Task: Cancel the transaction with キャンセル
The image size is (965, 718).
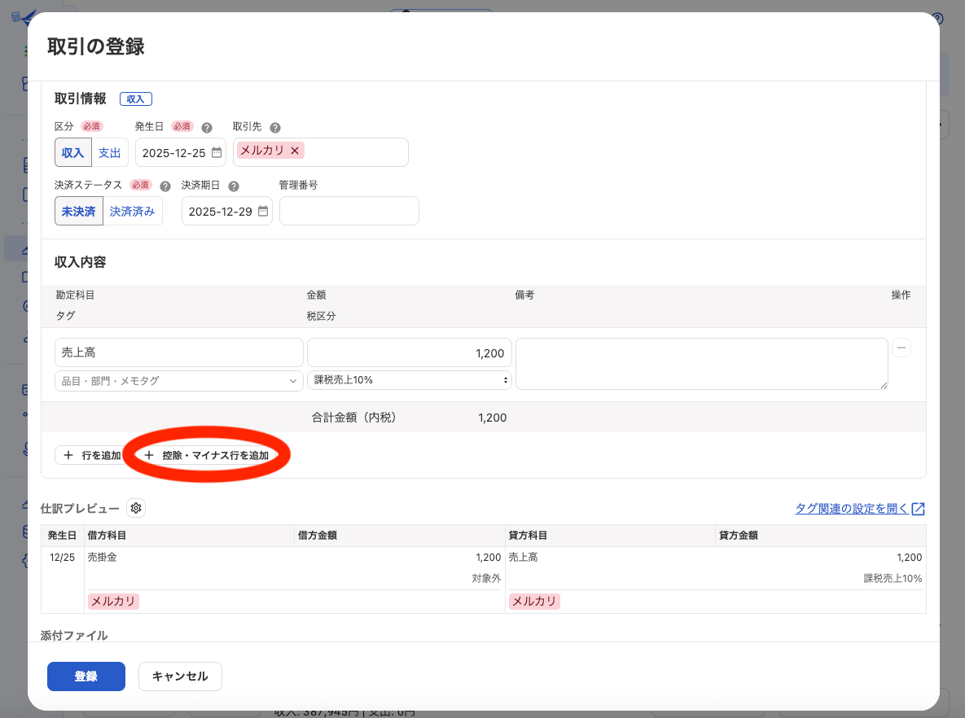Action: 180,676
